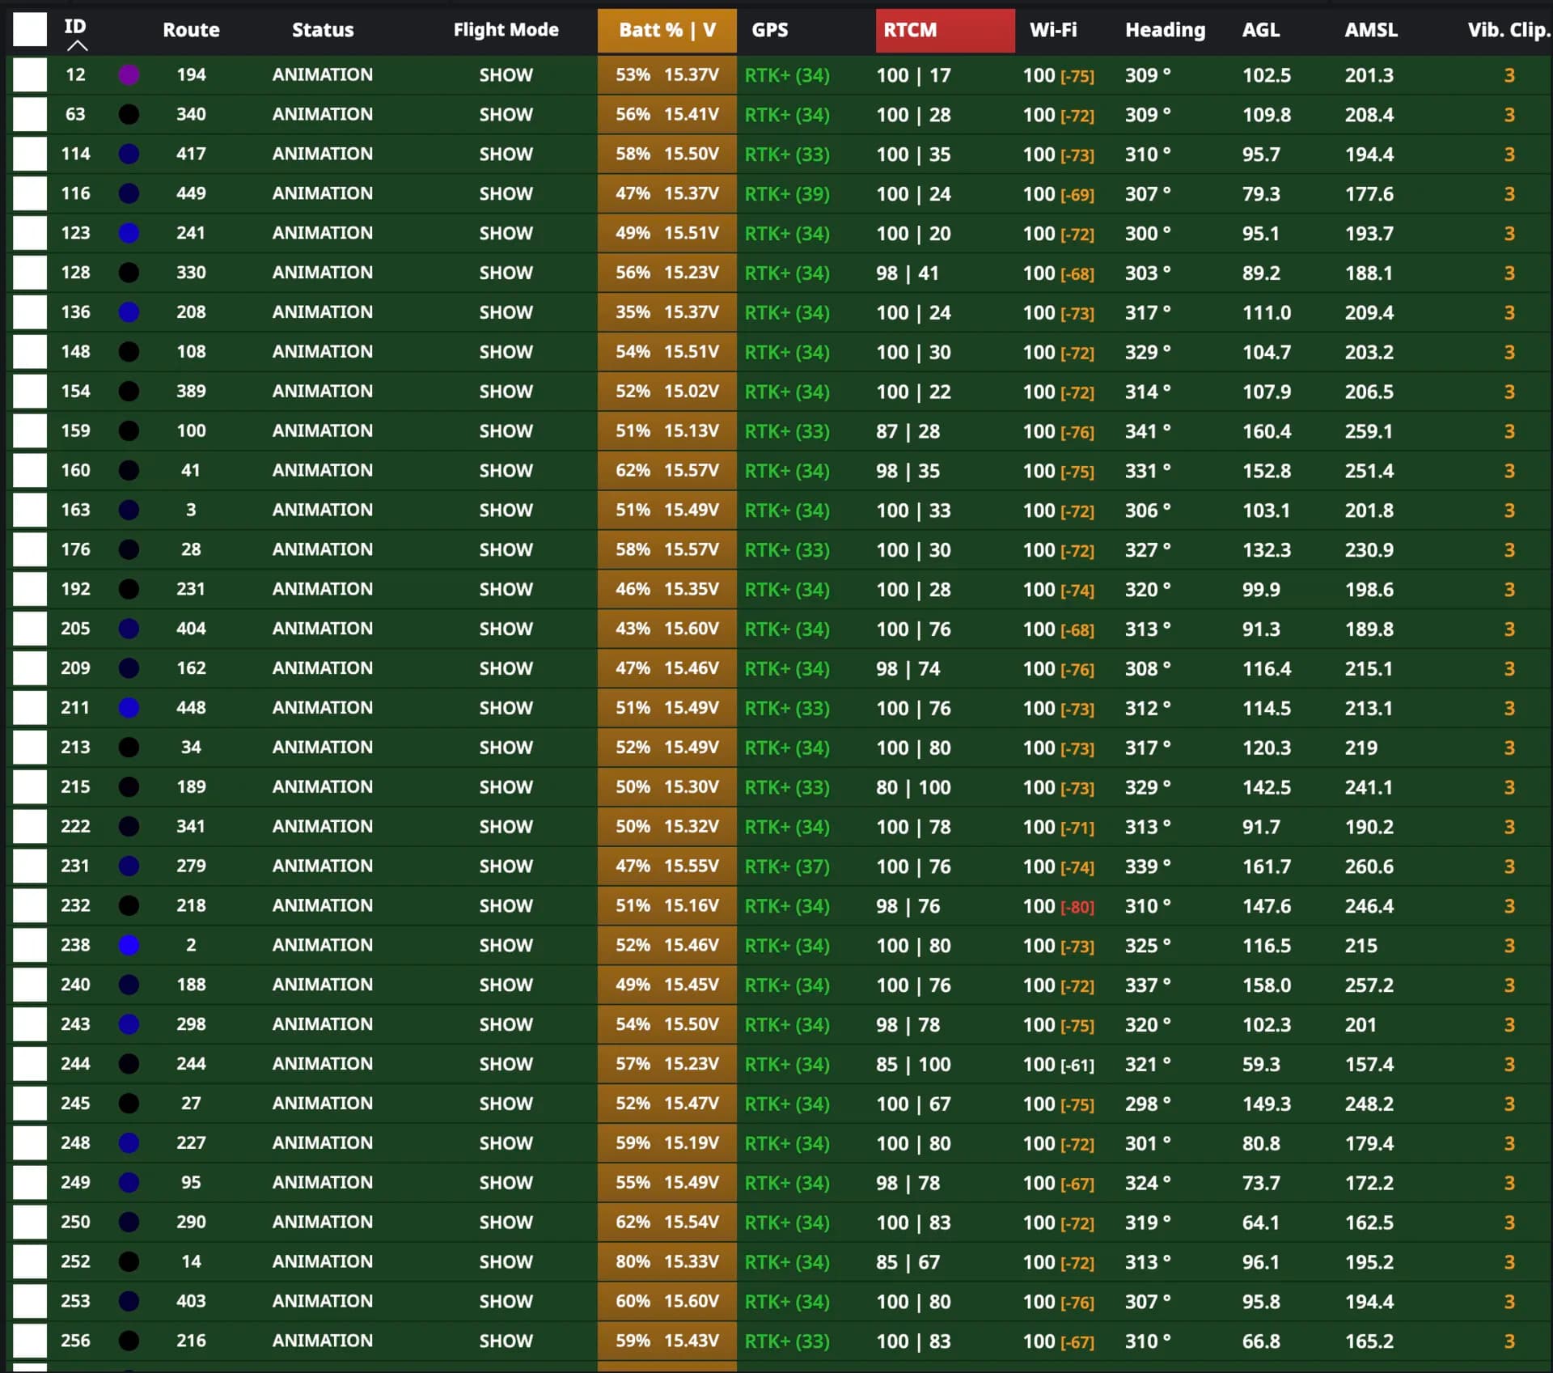Viewport: 1553px width, 1373px height.
Task: Click the GPS column header
Action: pyautogui.click(x=769, y=30)
